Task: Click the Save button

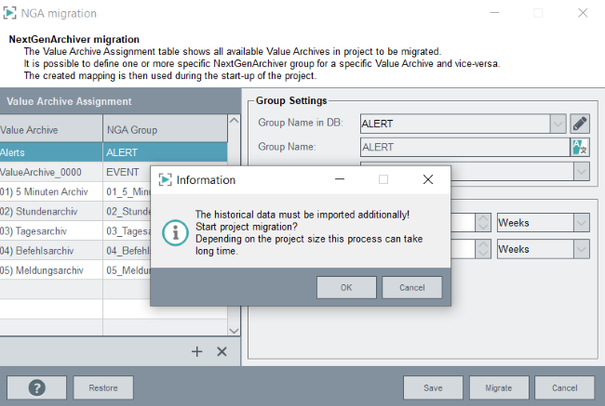Action: (433, 387)
